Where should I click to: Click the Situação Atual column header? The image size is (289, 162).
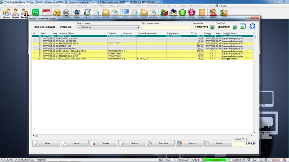pyautogui.click(x=230, y=33)
